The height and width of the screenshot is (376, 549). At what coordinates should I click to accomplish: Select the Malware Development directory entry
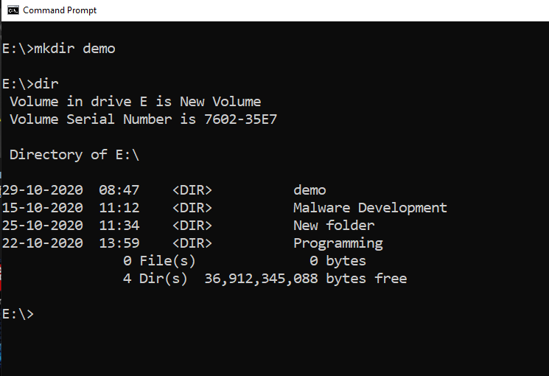coord(370,208)
